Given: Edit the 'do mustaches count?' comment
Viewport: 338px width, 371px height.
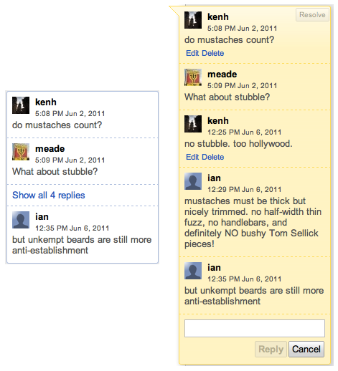Looking at the screenshot, I should pyautogui.click(x=192, y=53).
